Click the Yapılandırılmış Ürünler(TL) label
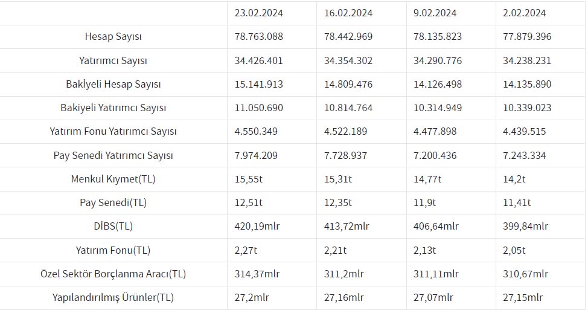The image size is (588, 313). click(113, 298)
